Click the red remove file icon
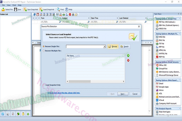 [x=128, y=60]
